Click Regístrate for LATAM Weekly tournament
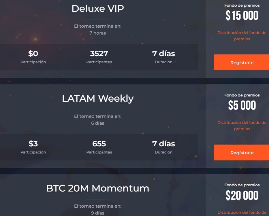The width and height of the screenshot is (269, 216). [241, 153]
